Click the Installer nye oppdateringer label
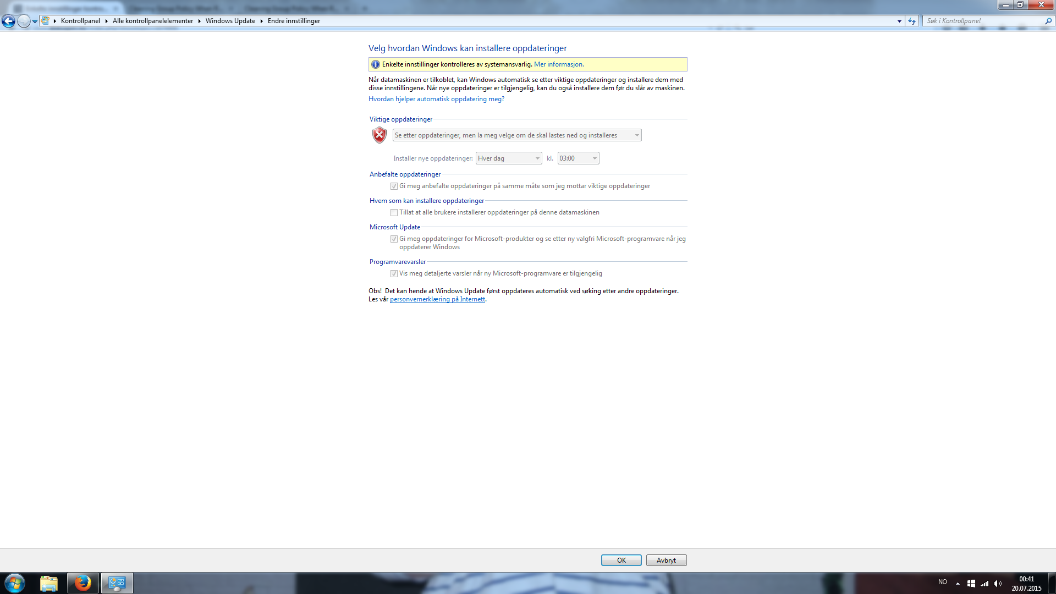1056x594 pixels. 433,158
